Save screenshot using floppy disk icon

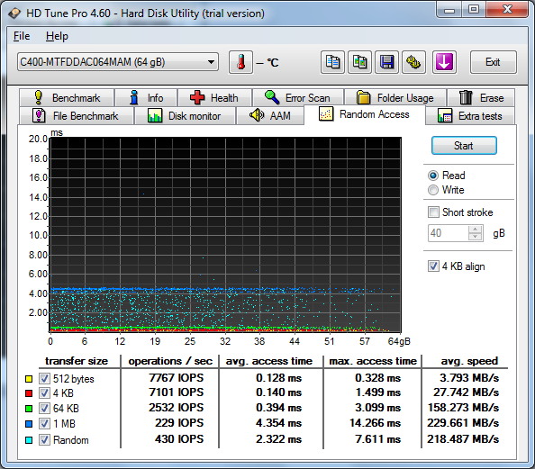(x=386, y=62)
